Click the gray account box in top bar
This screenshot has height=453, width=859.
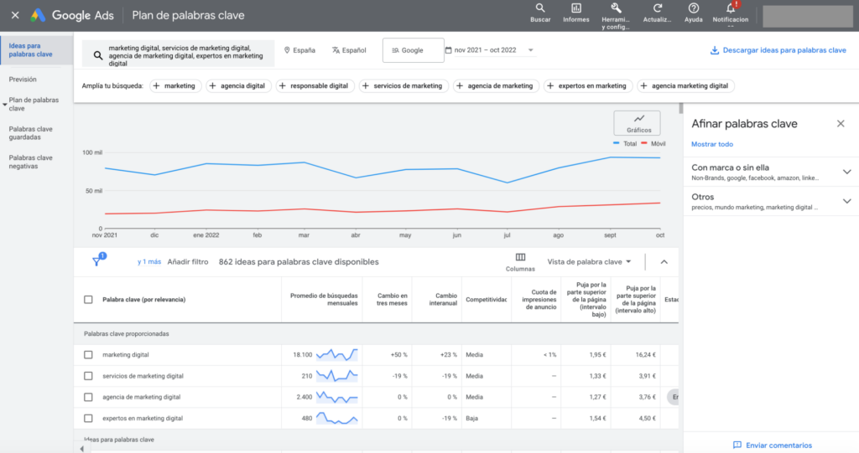coord(808,17)
